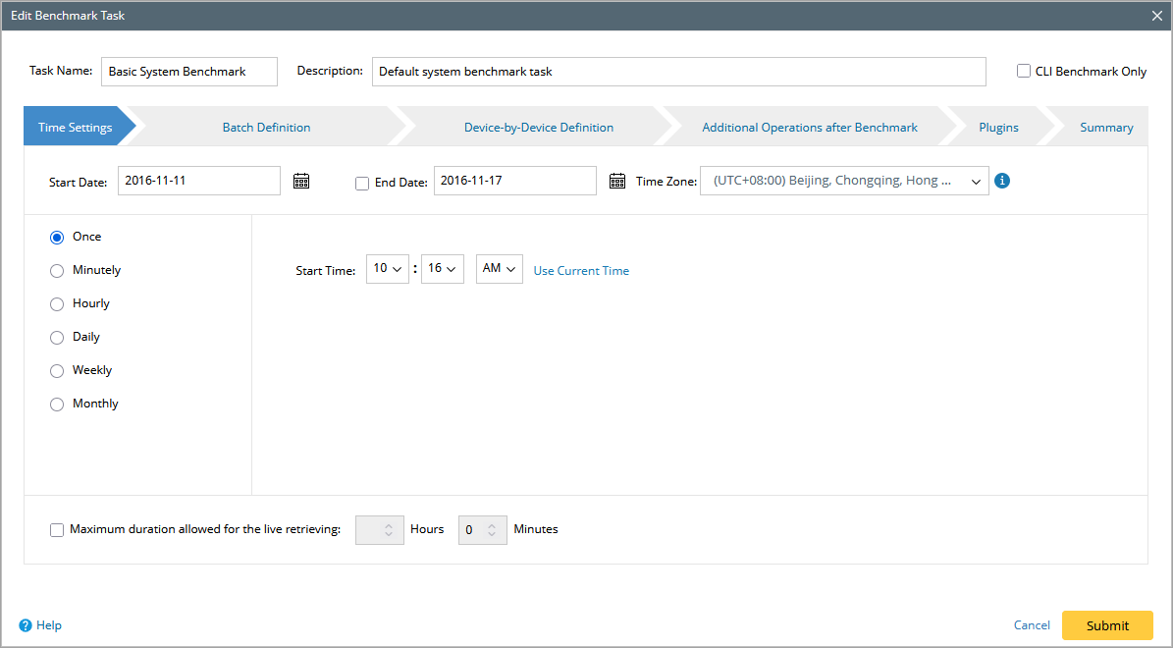Open Additional Operations after Benchmark step
Image resolution: width=1173 pixels, height=648 pixels.
[810, 128]
